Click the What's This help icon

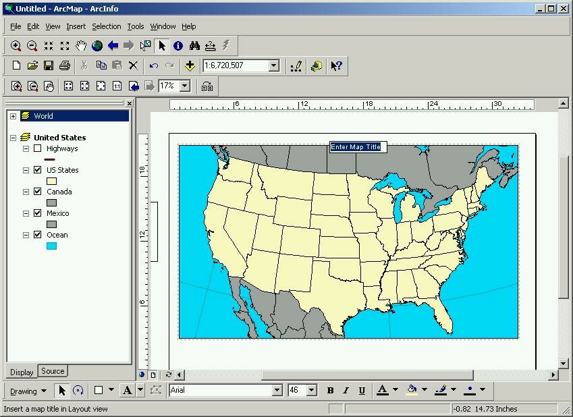337,65
